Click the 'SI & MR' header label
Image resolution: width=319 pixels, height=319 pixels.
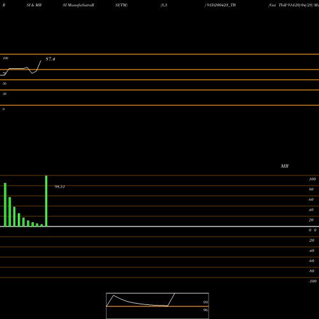[34, 5]
